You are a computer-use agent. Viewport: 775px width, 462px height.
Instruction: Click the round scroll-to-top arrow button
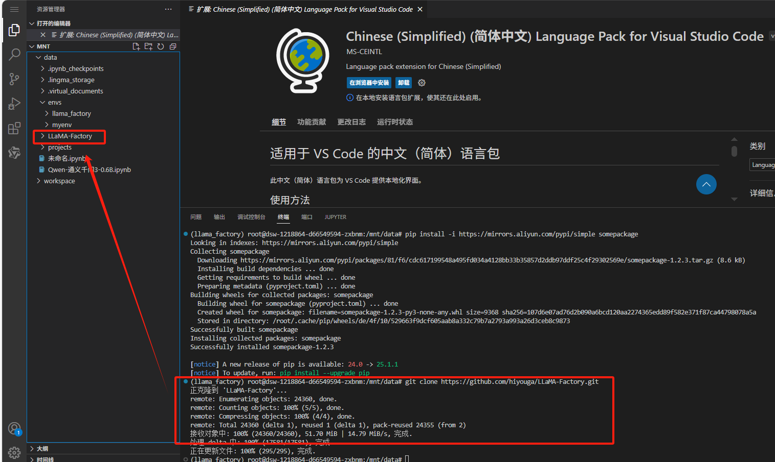tap(706, 184)
